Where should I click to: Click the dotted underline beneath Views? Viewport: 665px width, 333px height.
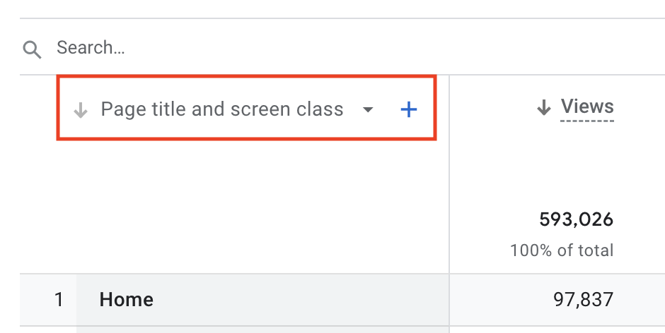pos(587,121)
